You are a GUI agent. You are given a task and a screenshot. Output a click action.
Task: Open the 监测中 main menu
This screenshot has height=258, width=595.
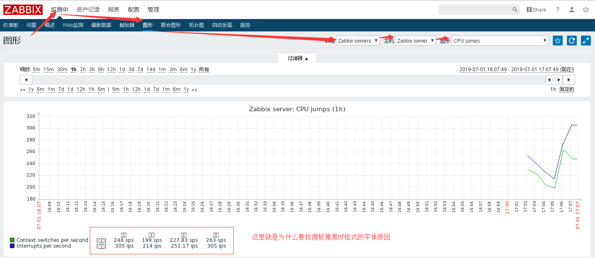pos(60,10)
